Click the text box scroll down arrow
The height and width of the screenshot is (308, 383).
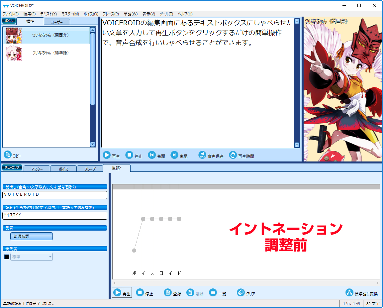[297, 145]
